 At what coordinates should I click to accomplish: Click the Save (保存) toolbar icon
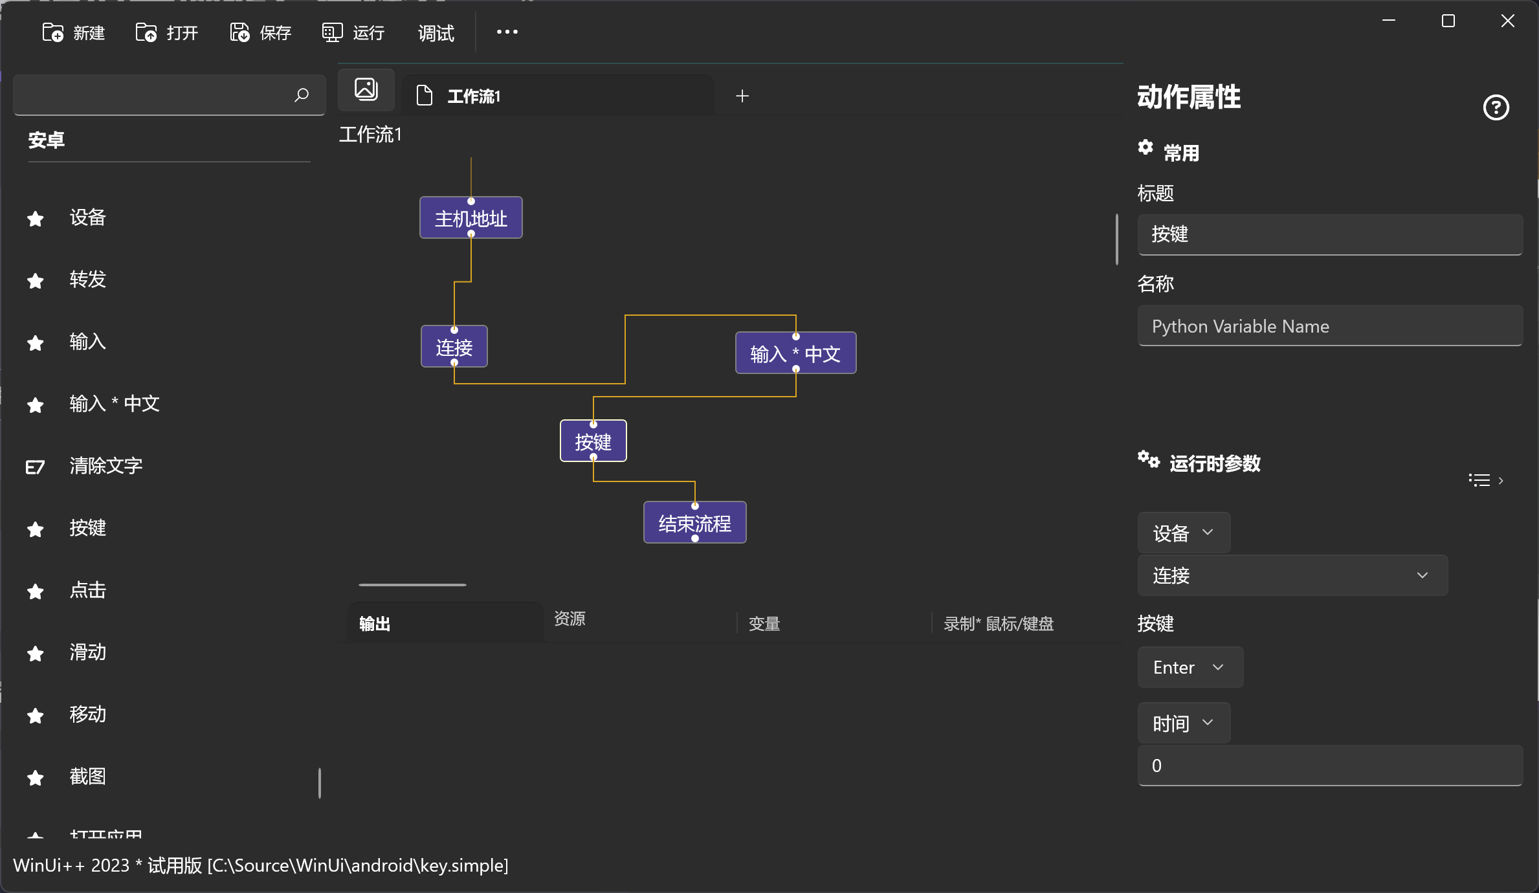tap(239, 32)
